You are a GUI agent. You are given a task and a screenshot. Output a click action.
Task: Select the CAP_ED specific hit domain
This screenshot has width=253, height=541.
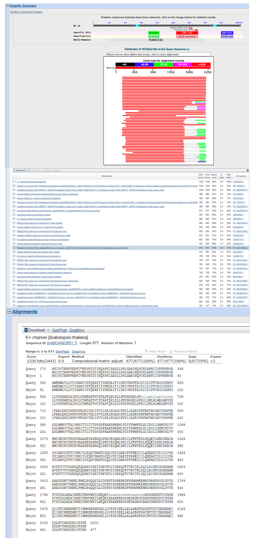[187, 33]
